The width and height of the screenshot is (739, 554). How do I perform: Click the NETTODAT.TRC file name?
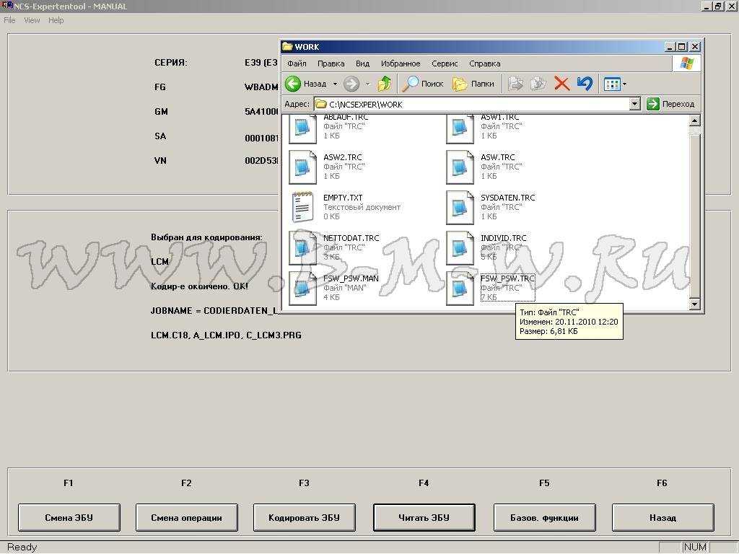point(351,238)
